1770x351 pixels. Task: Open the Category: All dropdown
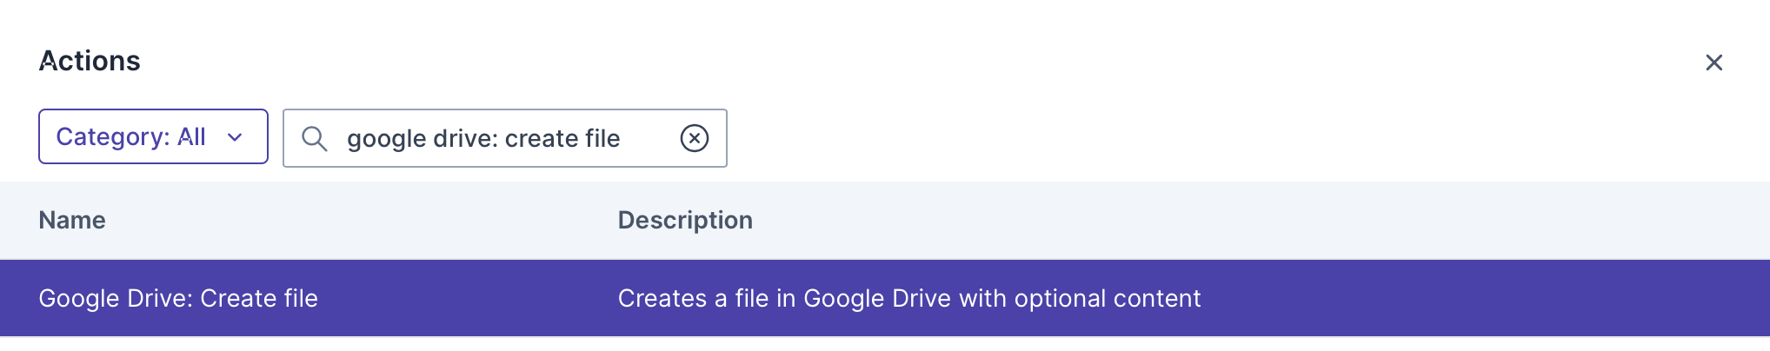click(153, 136)
